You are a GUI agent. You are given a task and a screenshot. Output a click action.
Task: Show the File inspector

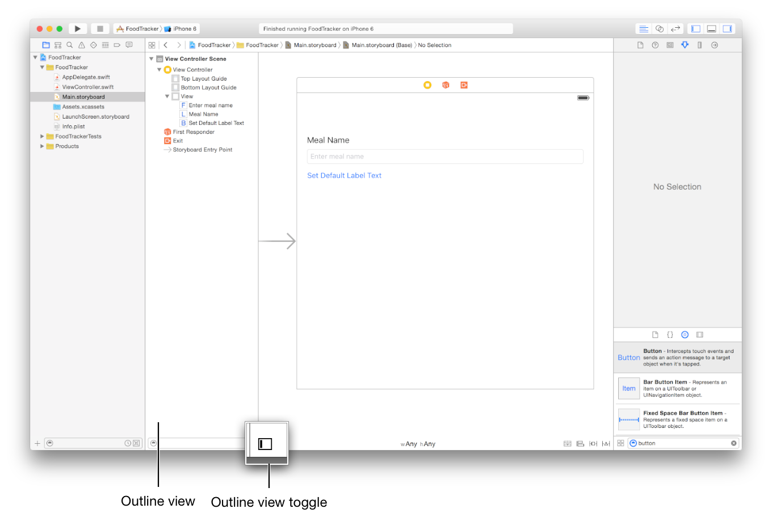pyautogui.click(x=640, y=45)
